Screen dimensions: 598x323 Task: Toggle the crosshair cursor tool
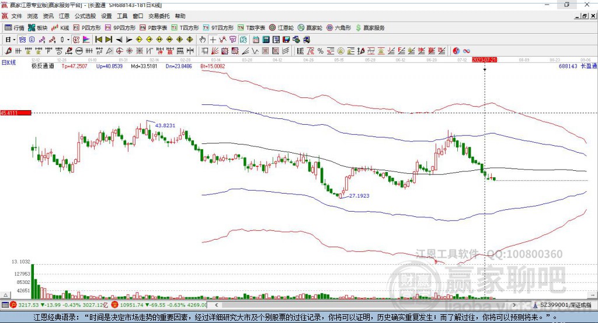(x=213, y=40)
